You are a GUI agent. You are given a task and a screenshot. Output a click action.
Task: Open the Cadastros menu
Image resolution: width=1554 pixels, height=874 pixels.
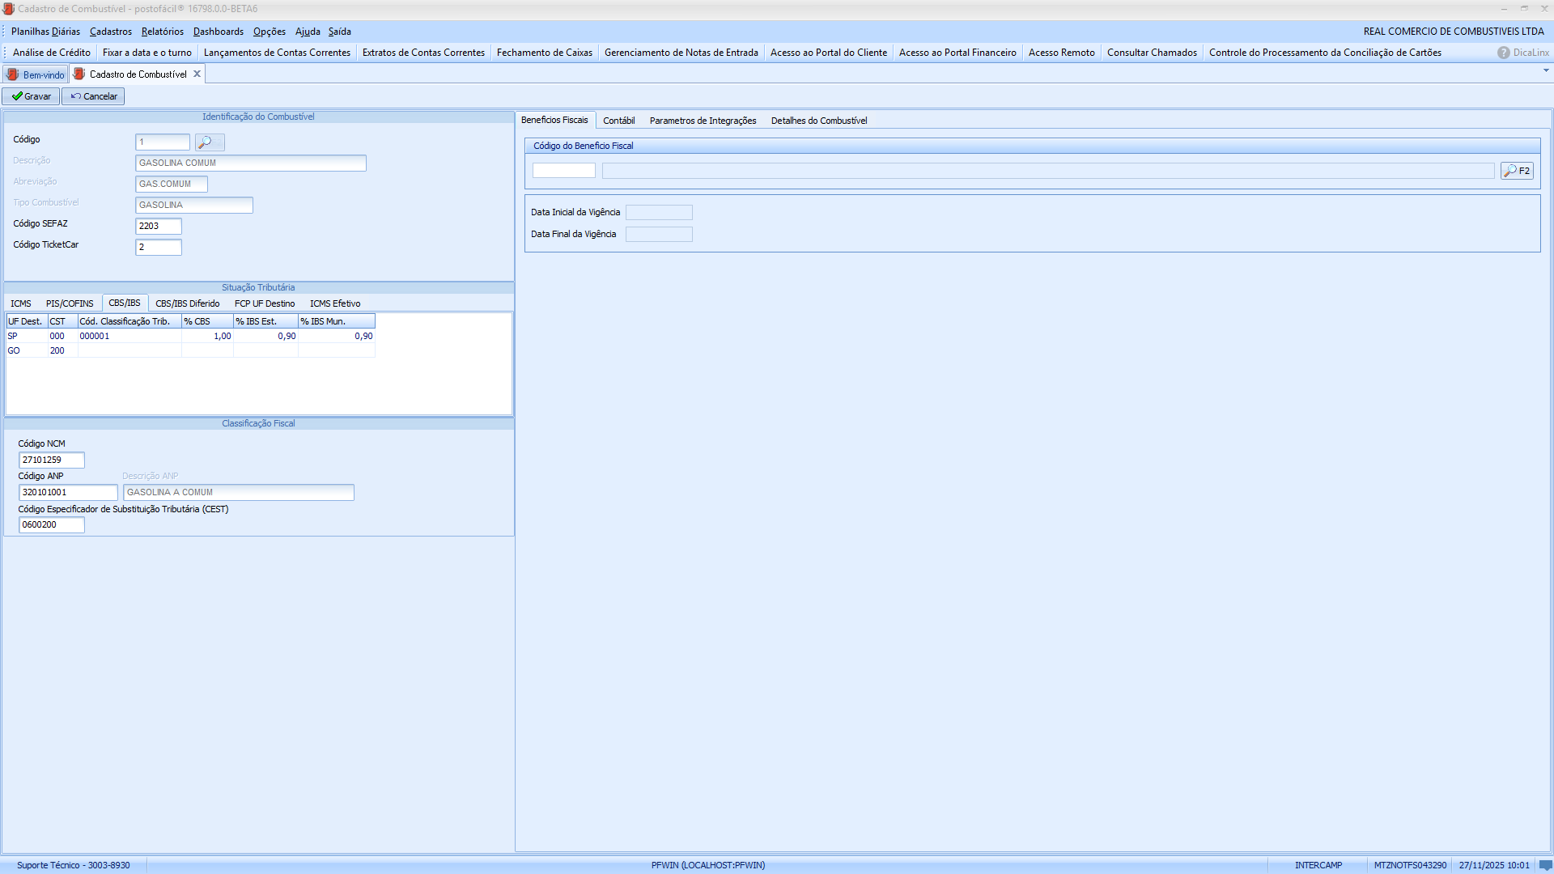coord(111,32)
